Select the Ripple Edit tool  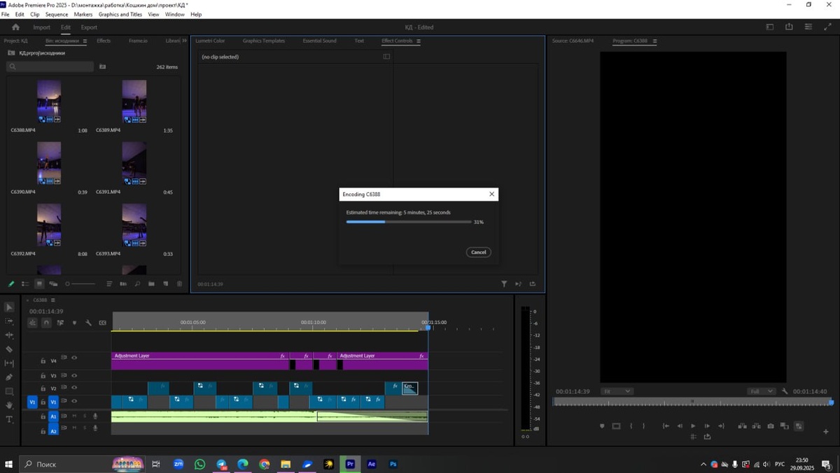(x=9, y=335)
